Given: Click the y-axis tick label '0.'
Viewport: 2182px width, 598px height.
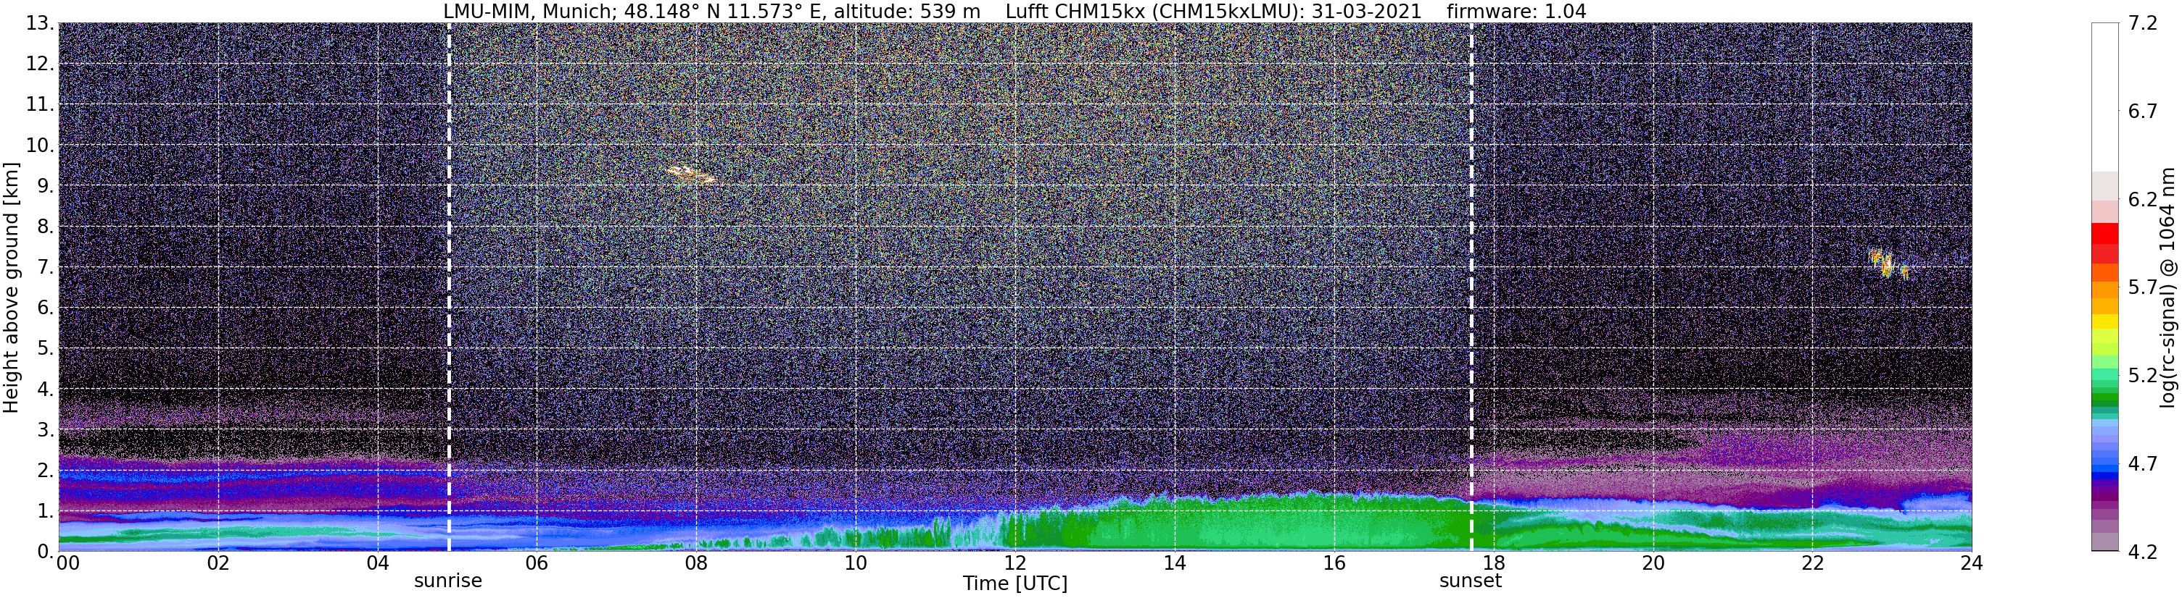Looking at the screenshot, I should 46,552.
